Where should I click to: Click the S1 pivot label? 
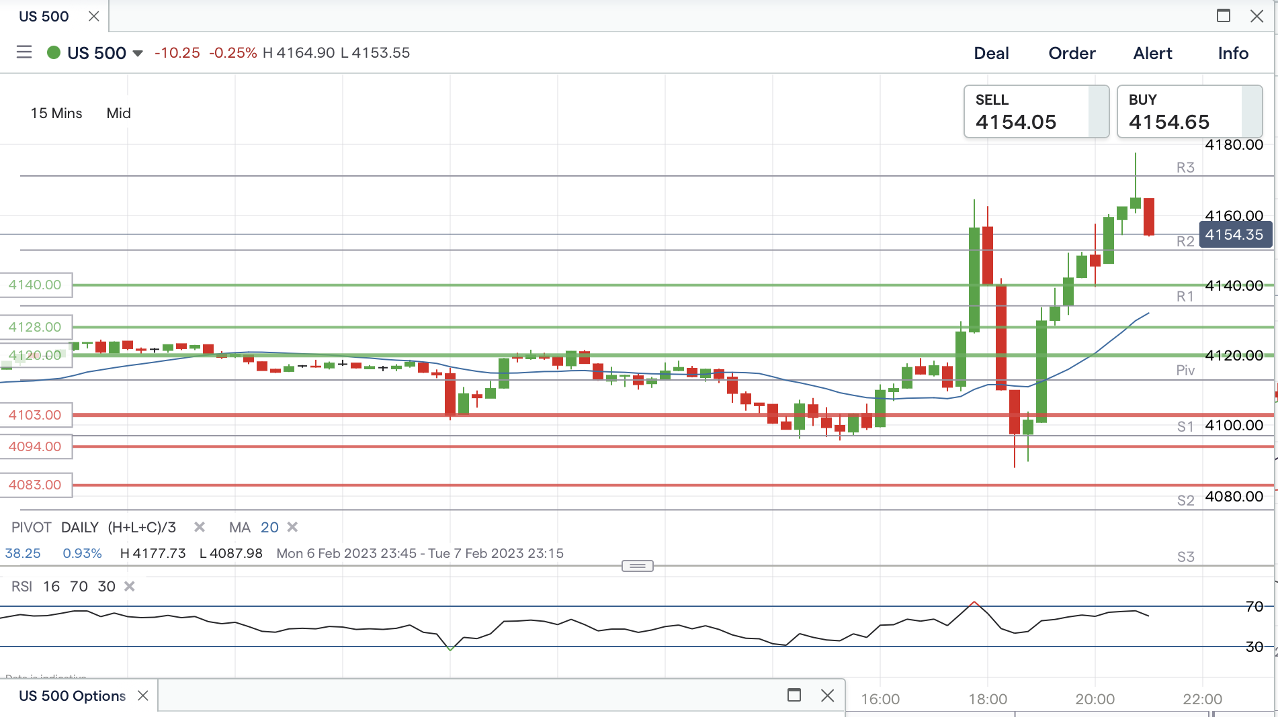1185,427
